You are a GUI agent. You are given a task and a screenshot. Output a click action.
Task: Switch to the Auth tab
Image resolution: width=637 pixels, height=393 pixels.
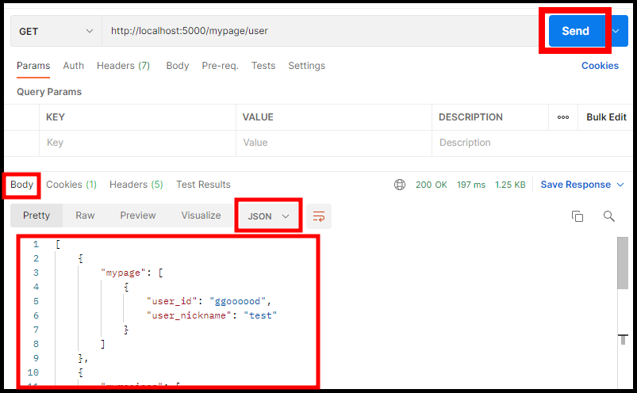(x=74, y=66)
